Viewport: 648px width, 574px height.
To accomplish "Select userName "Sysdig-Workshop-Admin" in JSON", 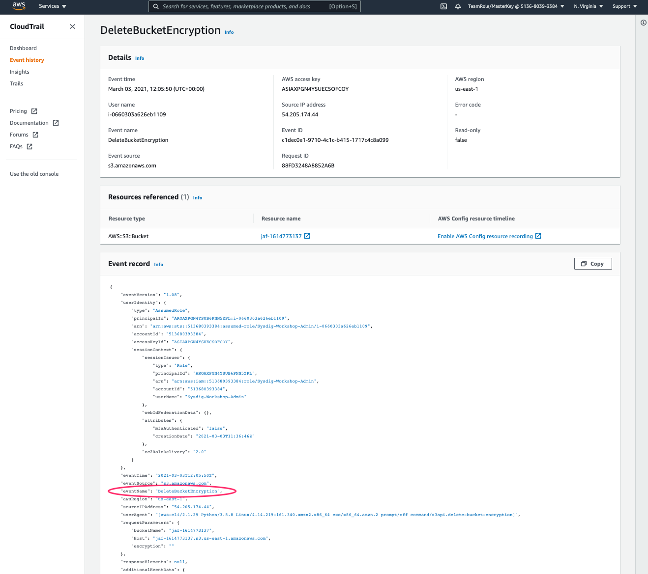I will [x=215, y=397].
